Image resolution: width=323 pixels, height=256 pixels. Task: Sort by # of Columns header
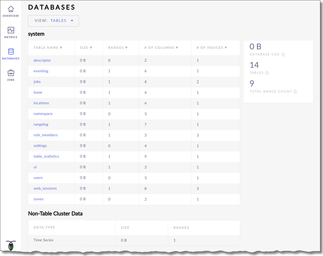click(161, 48)
